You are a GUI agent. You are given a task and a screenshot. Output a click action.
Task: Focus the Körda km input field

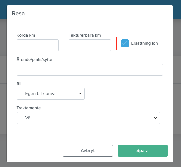pyautogui.click(x=38, y=45)
